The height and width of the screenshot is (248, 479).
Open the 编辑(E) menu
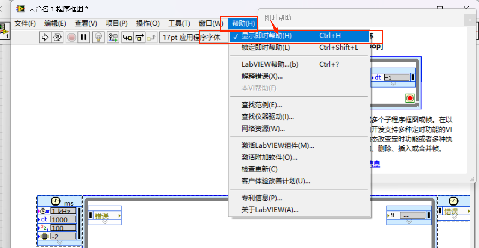point(55,23)
